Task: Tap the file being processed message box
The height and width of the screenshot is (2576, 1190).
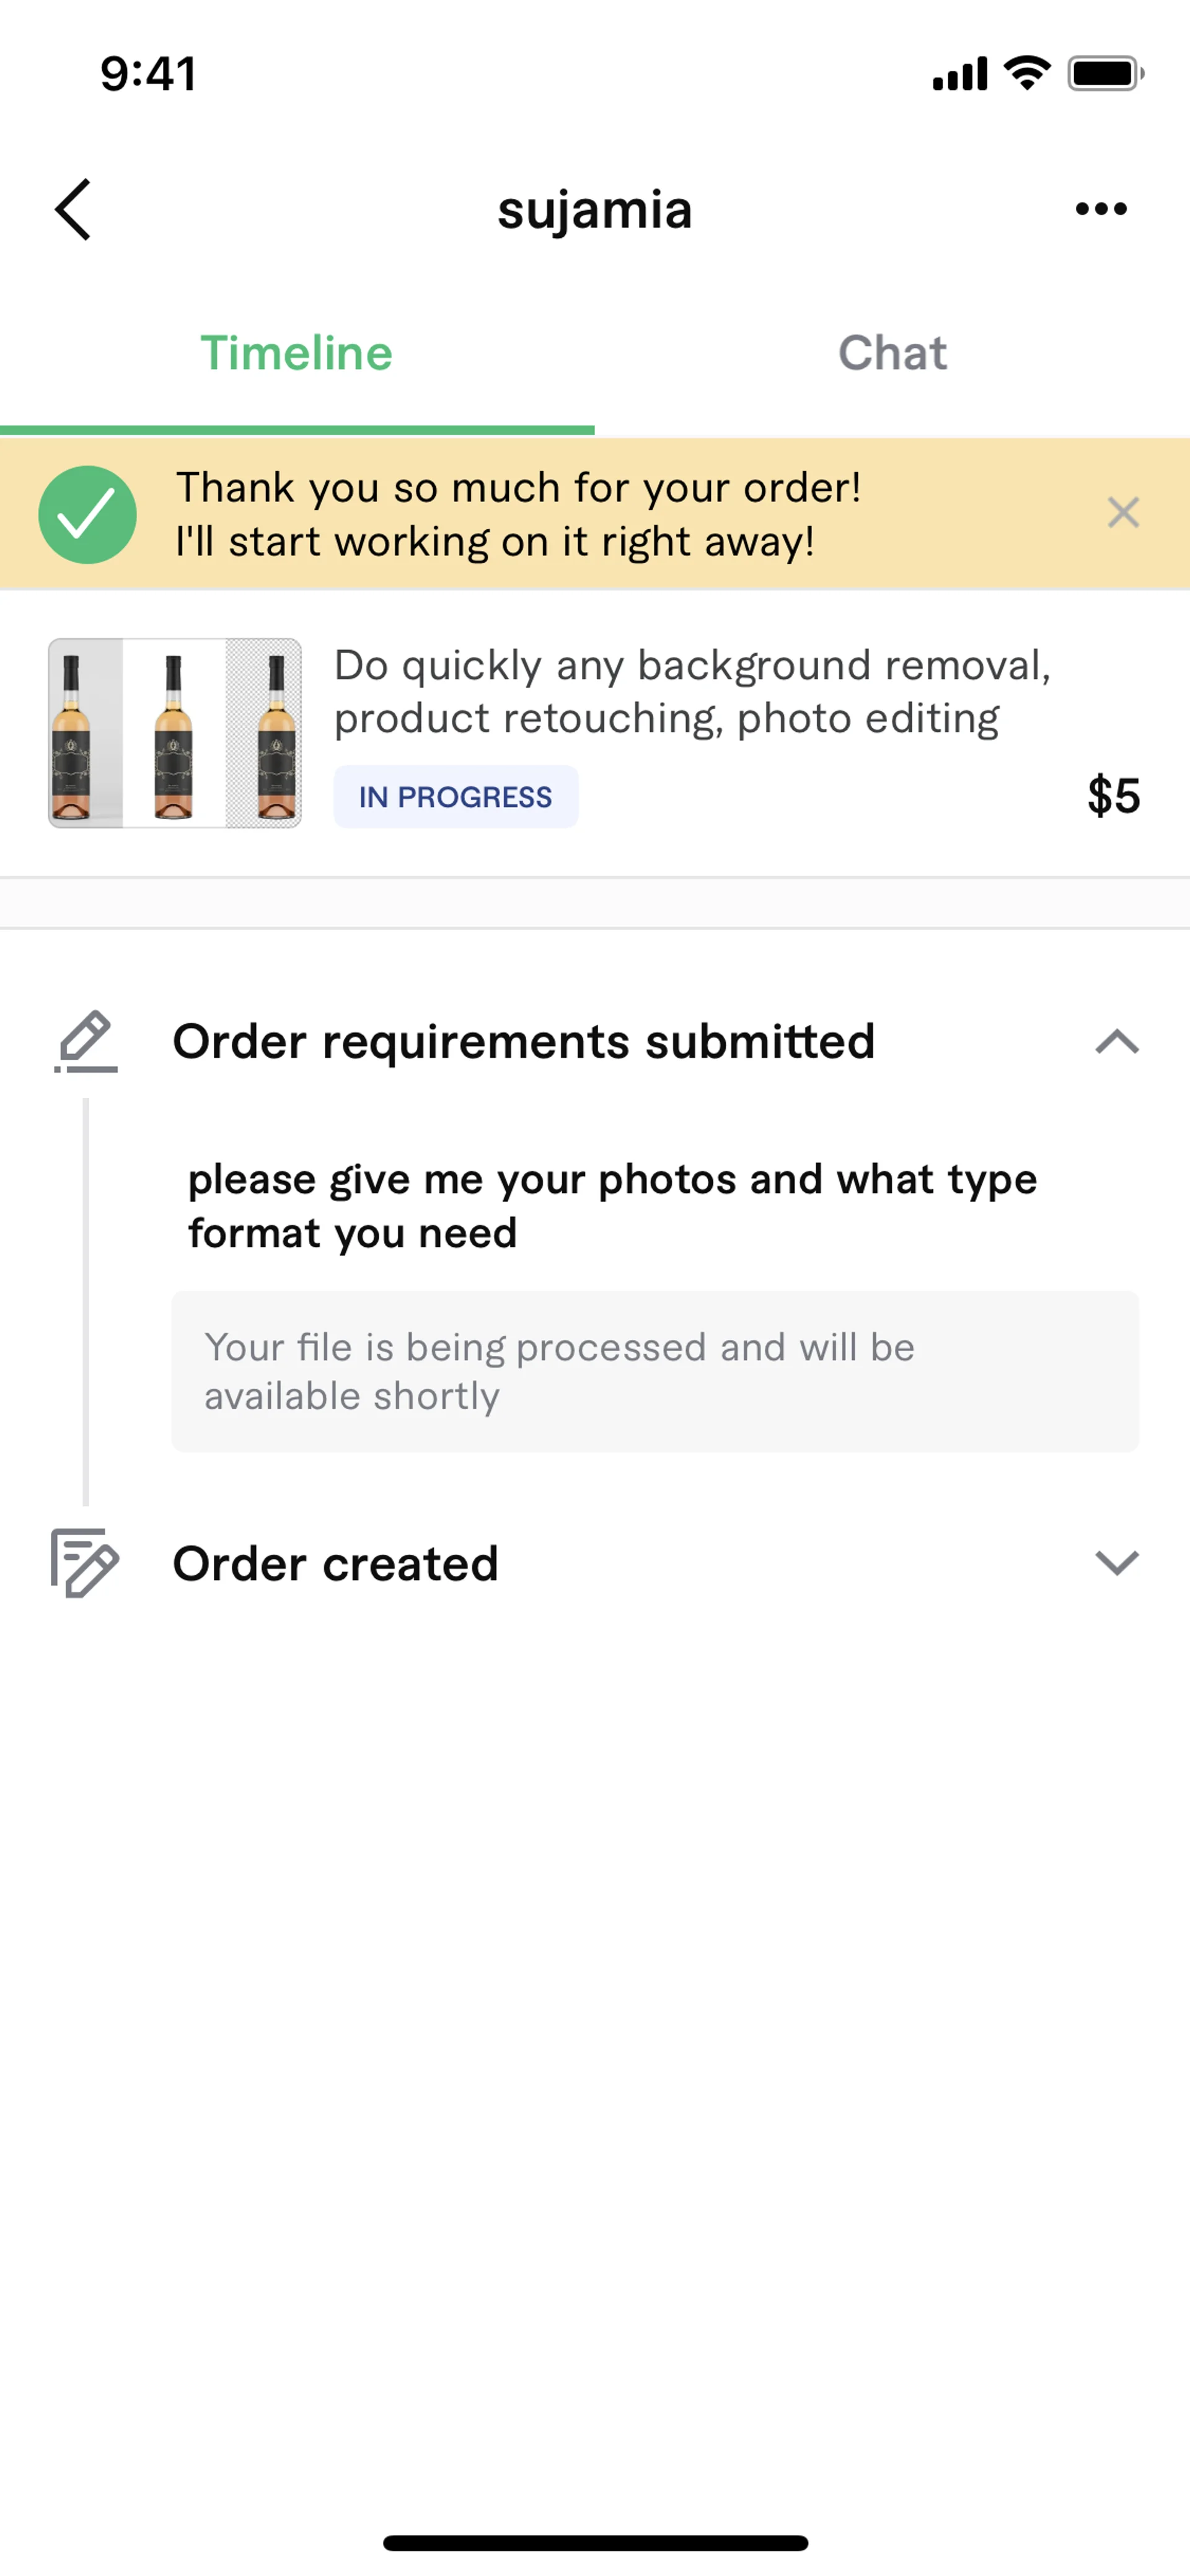Action: point(655,1371)
